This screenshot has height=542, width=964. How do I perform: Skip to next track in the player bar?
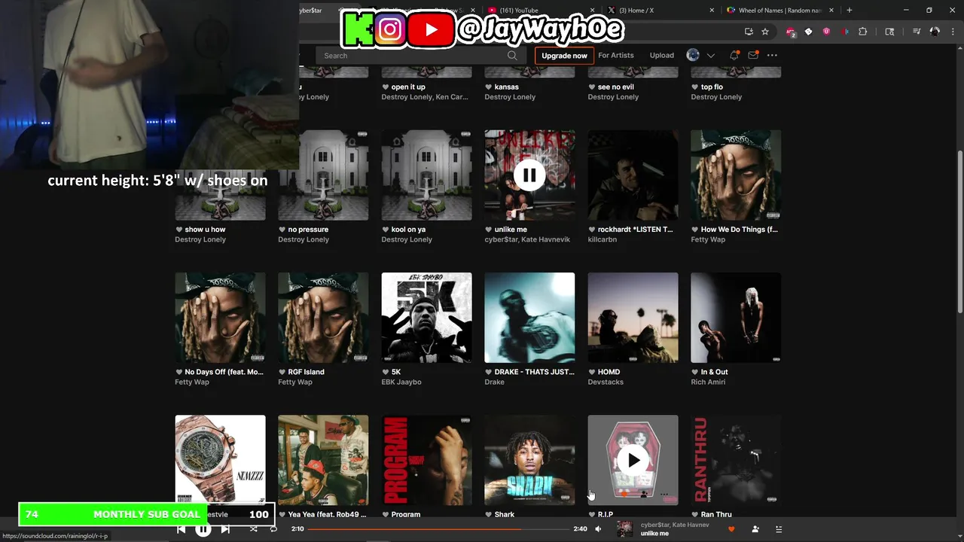pyautogui.click(x=225, y=529)
